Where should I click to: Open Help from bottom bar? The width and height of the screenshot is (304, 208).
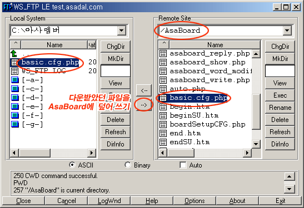152,201
